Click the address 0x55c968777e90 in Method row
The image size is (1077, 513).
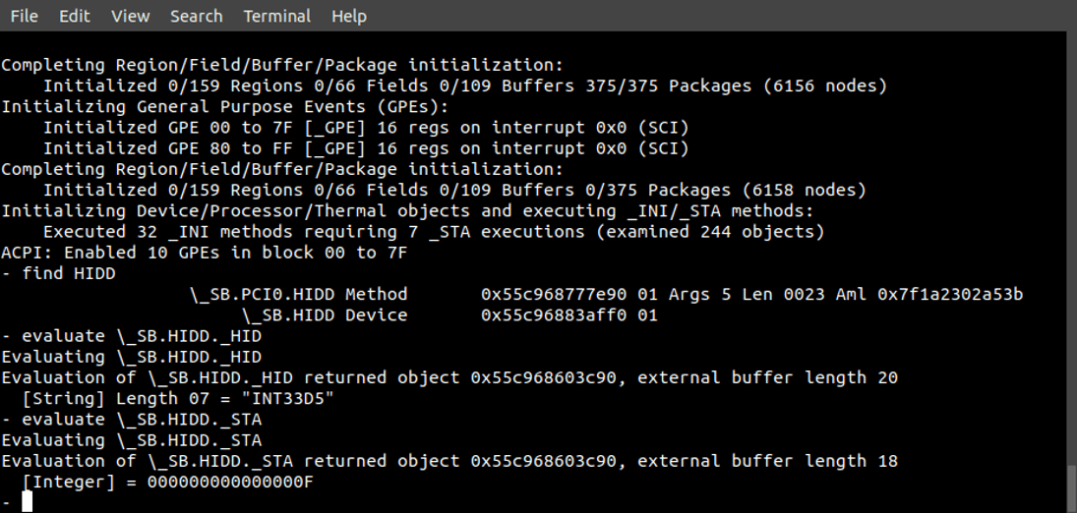click(x=554, y=295)
